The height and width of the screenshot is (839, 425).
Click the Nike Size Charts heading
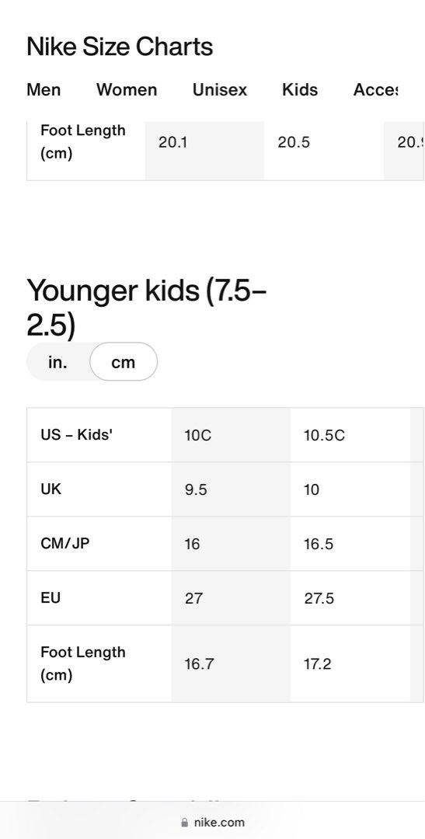pyautogui.click(x=120, y=47)
